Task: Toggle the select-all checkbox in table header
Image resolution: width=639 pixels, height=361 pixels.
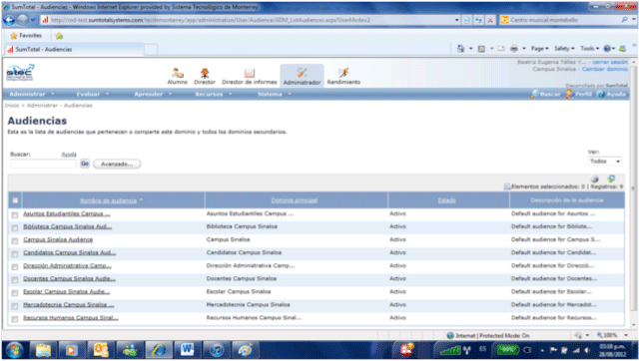Action: (x=15, y=200)
